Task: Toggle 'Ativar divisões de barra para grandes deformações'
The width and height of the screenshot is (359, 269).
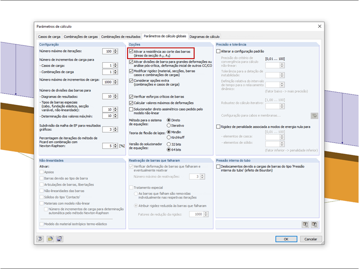Action: [x=131, y=62]
